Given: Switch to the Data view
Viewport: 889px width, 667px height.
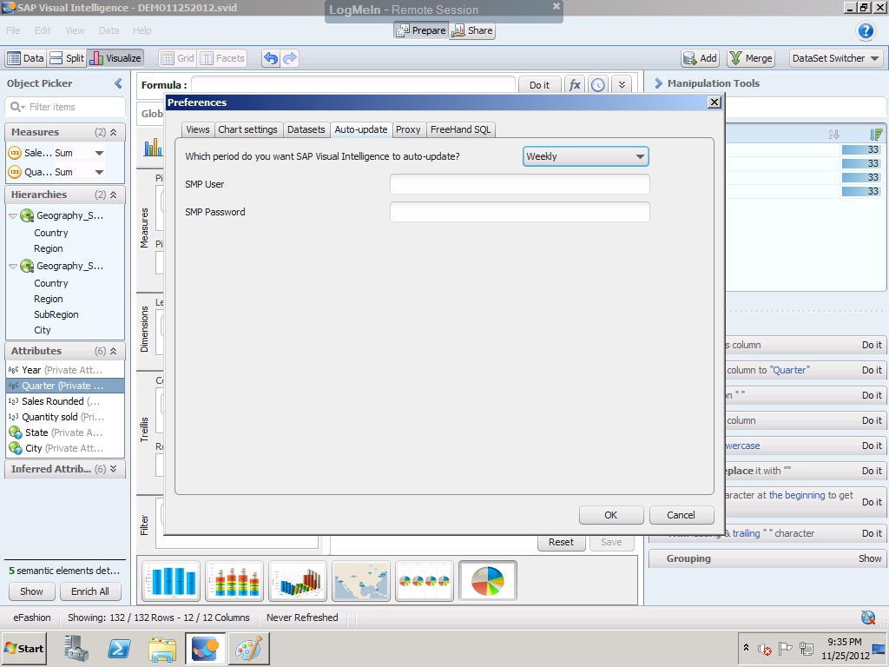Looking at the screenshot, I should (25, 58).
